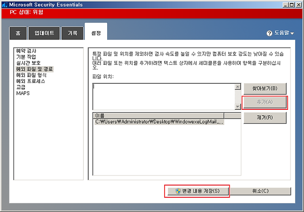Open 예외 프로세스 settings

tap(31, 81)
